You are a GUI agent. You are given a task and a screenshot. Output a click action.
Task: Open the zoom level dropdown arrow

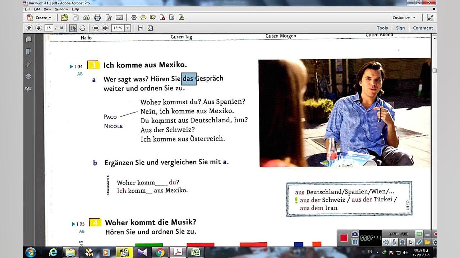tap(127, 28)
